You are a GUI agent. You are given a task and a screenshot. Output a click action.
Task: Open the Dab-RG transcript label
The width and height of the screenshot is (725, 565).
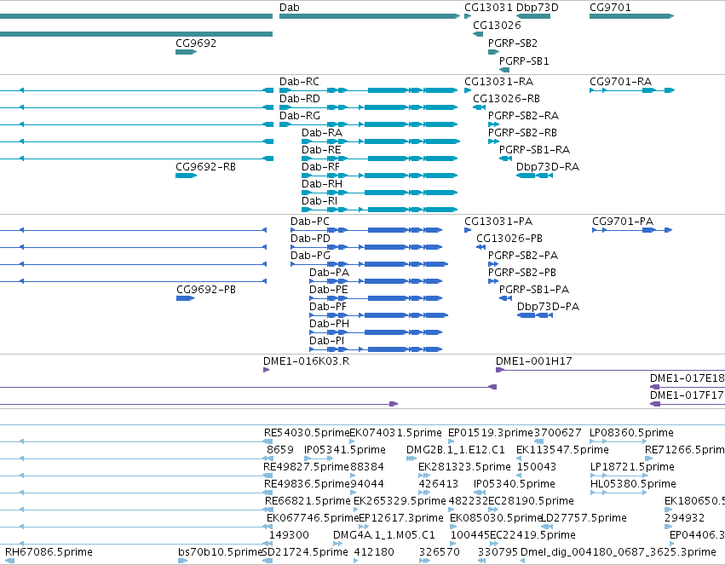300,116
